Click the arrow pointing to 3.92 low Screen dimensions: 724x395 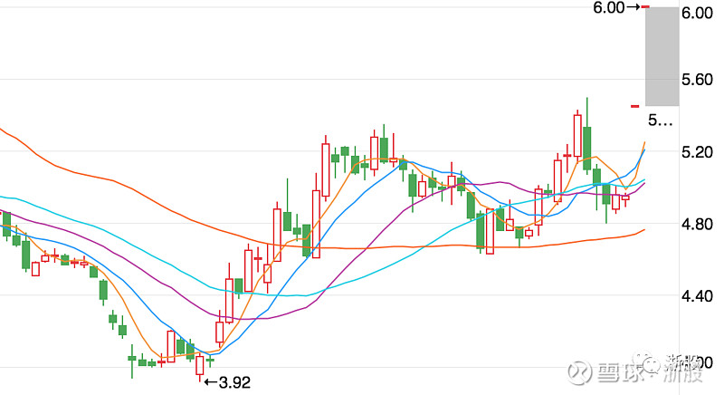[x=210, y=382]
